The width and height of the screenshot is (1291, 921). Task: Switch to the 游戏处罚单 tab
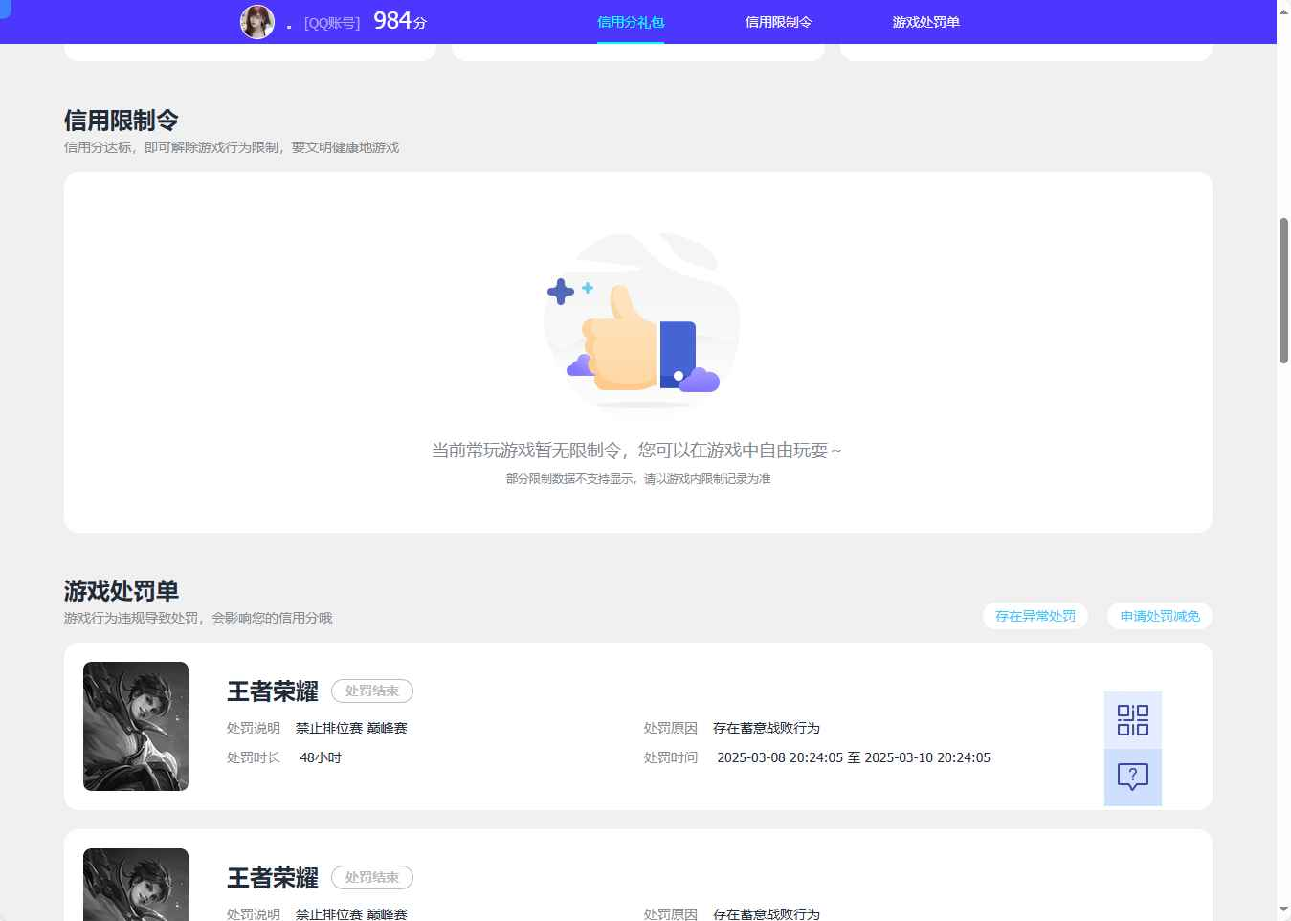pyautogui.click(x=925, y=22)
